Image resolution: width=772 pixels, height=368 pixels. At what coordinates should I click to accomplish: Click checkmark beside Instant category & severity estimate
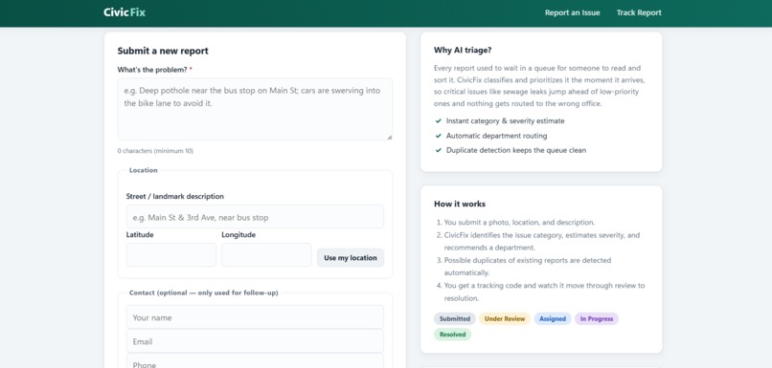(x=438, y=120)
